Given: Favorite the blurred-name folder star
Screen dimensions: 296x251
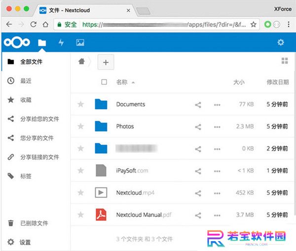Looking at the screenshot, I should pos(81,148).
